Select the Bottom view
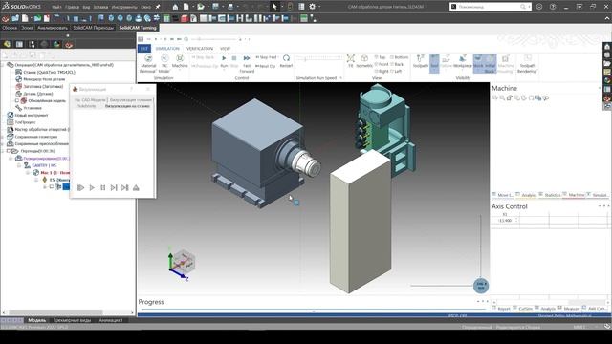The width and height of the screenshot is (612, 344). tap(400, 57)
